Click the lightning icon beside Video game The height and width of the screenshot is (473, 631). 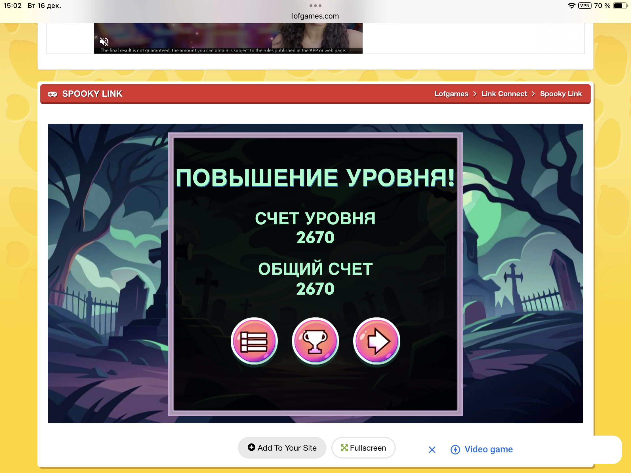[455, 450]
